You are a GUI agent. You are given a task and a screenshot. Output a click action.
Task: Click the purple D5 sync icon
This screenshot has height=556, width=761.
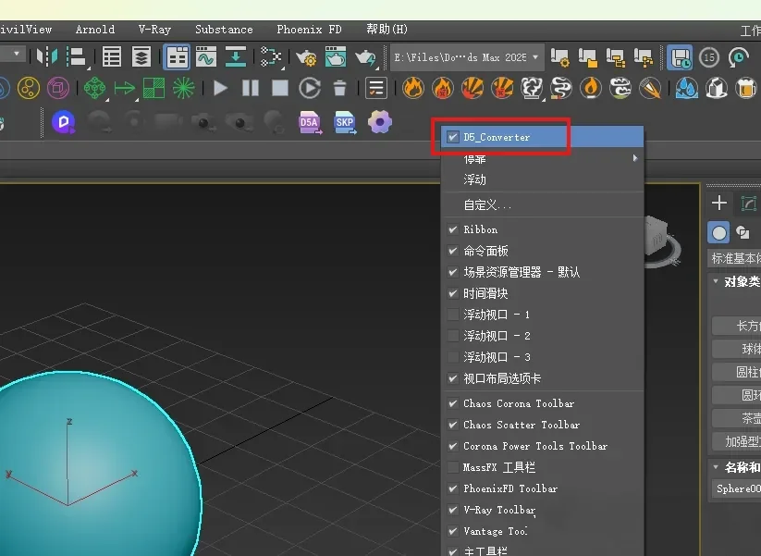63,122
